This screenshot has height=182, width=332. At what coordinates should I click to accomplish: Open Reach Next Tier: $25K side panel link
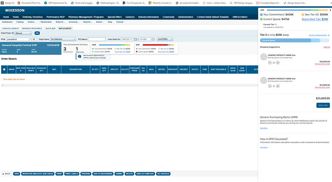click(315, 19)
